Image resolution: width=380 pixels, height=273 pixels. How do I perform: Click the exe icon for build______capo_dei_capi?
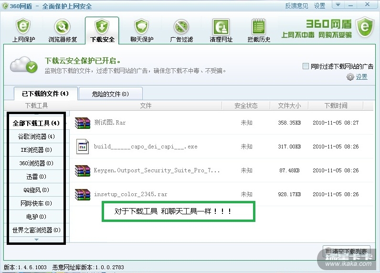tap(83, 147)
